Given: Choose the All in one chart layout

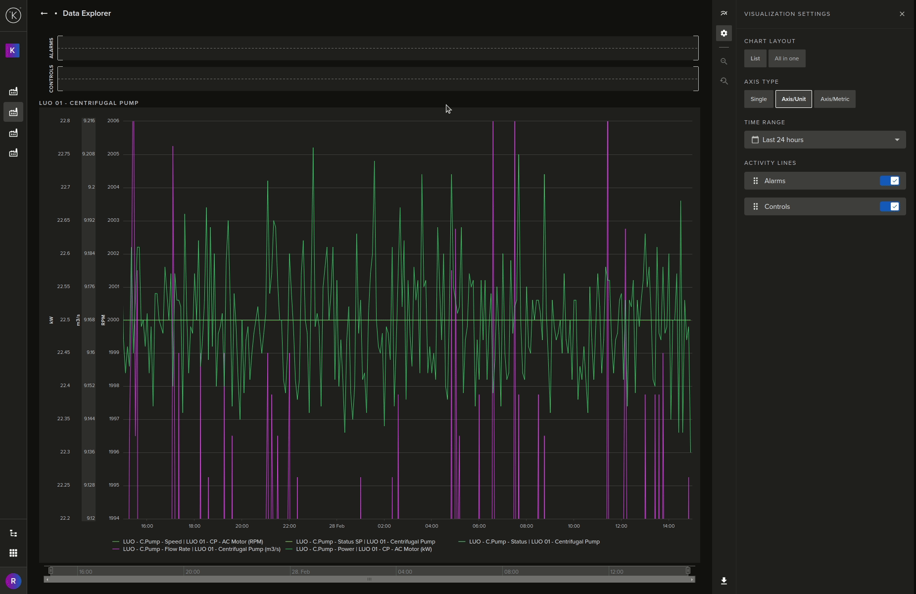Looking at the screenshot, I should (786, 58).
